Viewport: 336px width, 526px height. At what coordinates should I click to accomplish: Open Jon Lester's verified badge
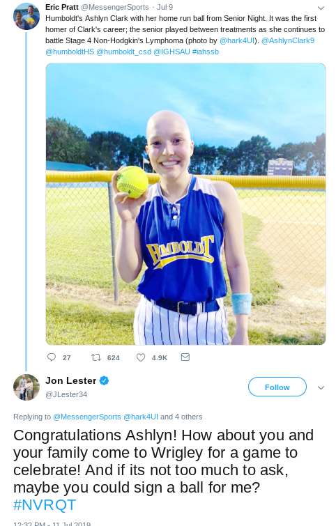click(x=105, y=381)
